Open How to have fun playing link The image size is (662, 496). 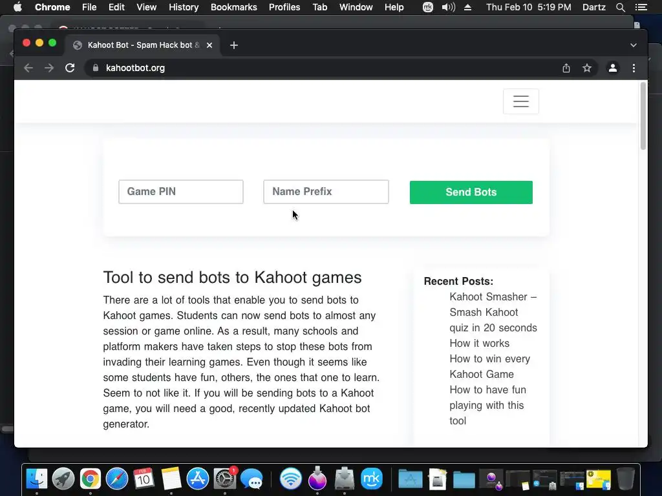click(x=487, y=406)
